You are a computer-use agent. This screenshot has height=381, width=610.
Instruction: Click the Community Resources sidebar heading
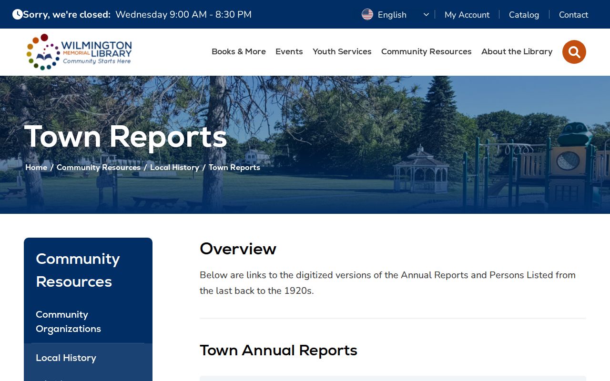(x=78, y=270)
